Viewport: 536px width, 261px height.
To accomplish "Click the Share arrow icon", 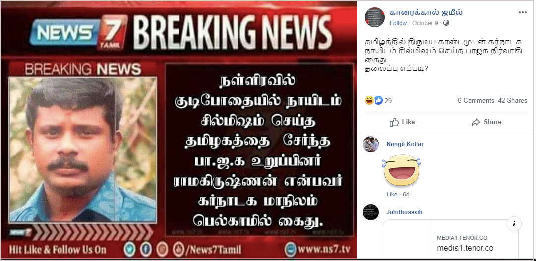I will 476,122.
